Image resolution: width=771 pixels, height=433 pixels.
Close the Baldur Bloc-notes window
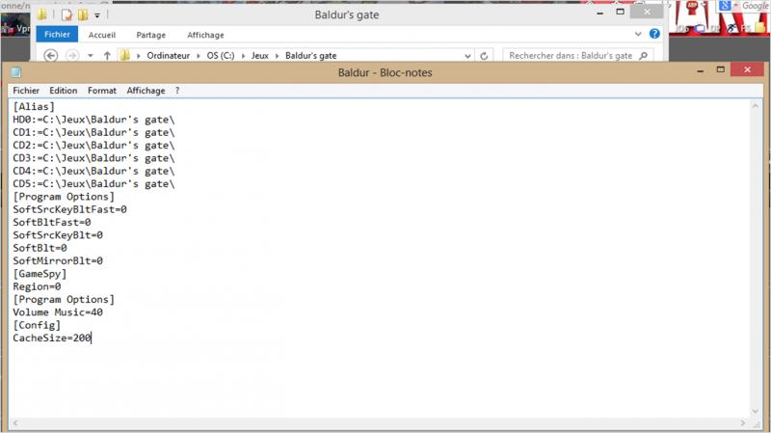tap(747, 69)
